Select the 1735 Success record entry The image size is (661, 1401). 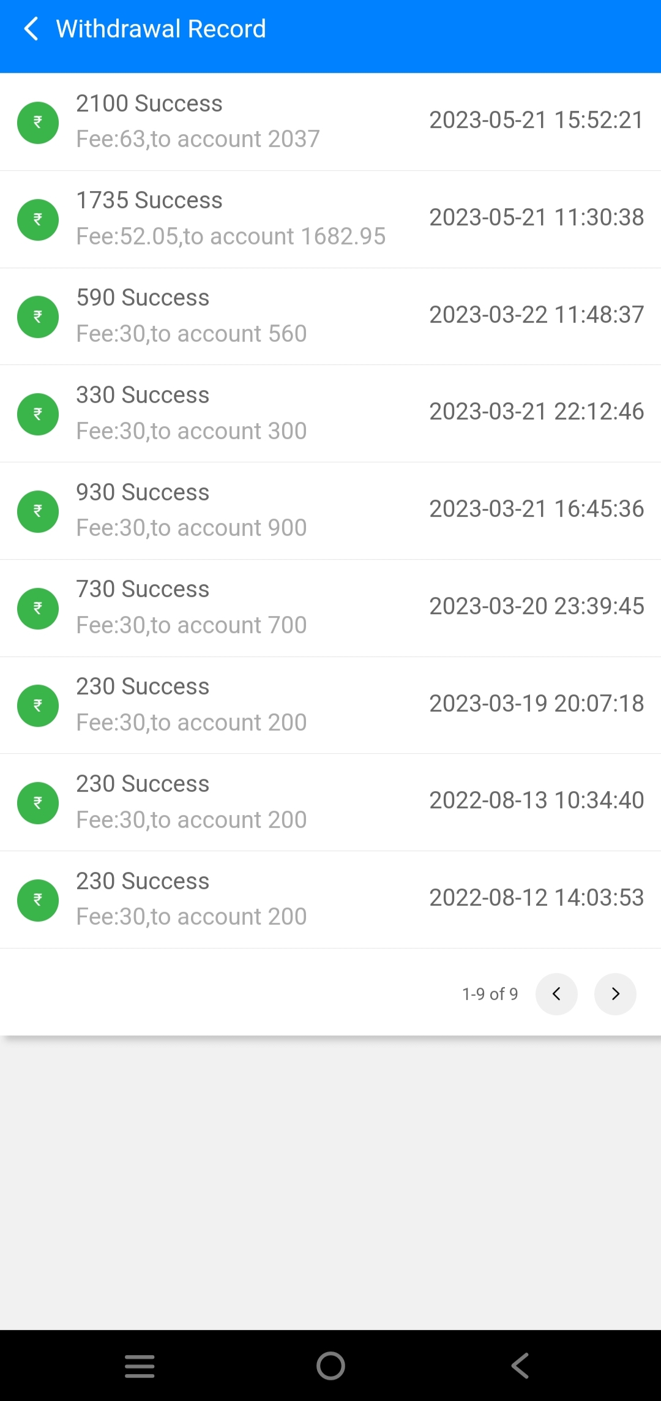point(330,219)
